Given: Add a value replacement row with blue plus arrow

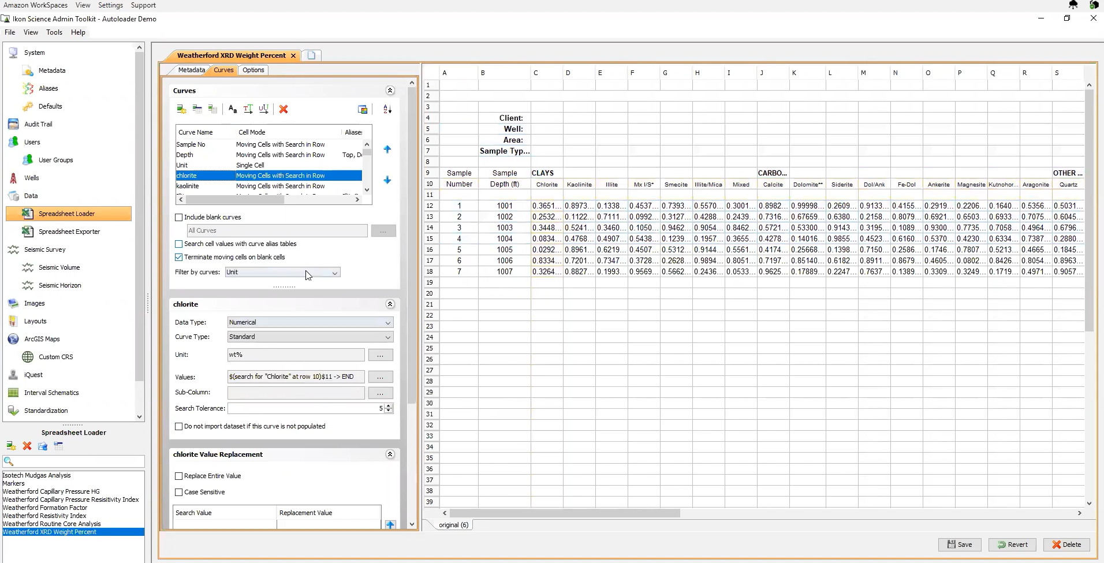Looking at the screenshot, I should click(x=390, y=524).
